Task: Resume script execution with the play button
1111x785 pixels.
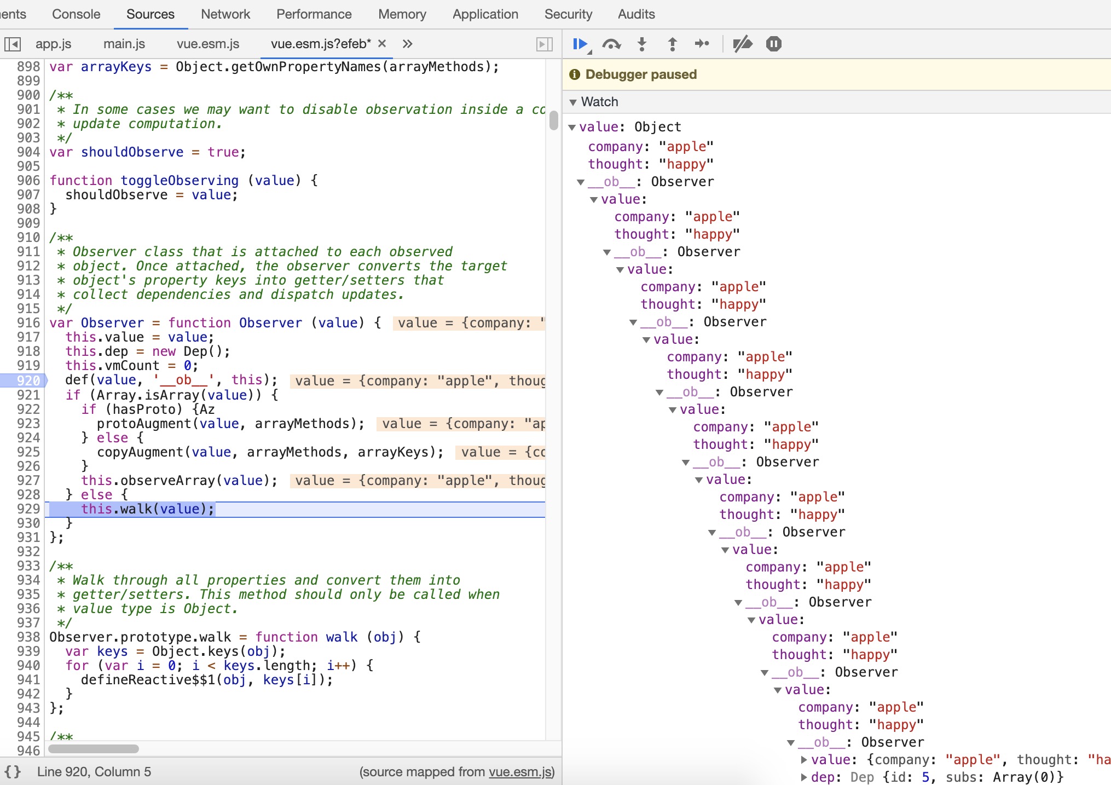Action: [580, 44]
